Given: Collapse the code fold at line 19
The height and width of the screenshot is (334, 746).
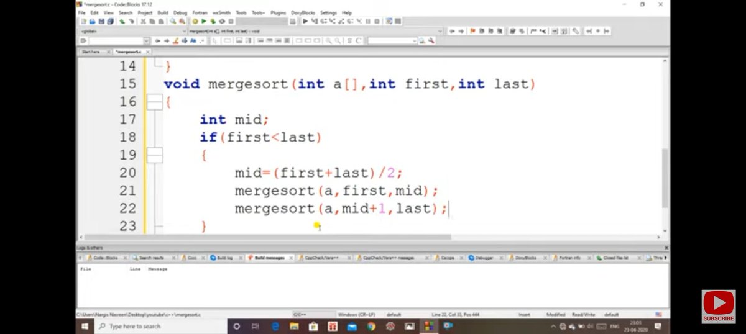Looking at the screenshot, I should [154, 155].
